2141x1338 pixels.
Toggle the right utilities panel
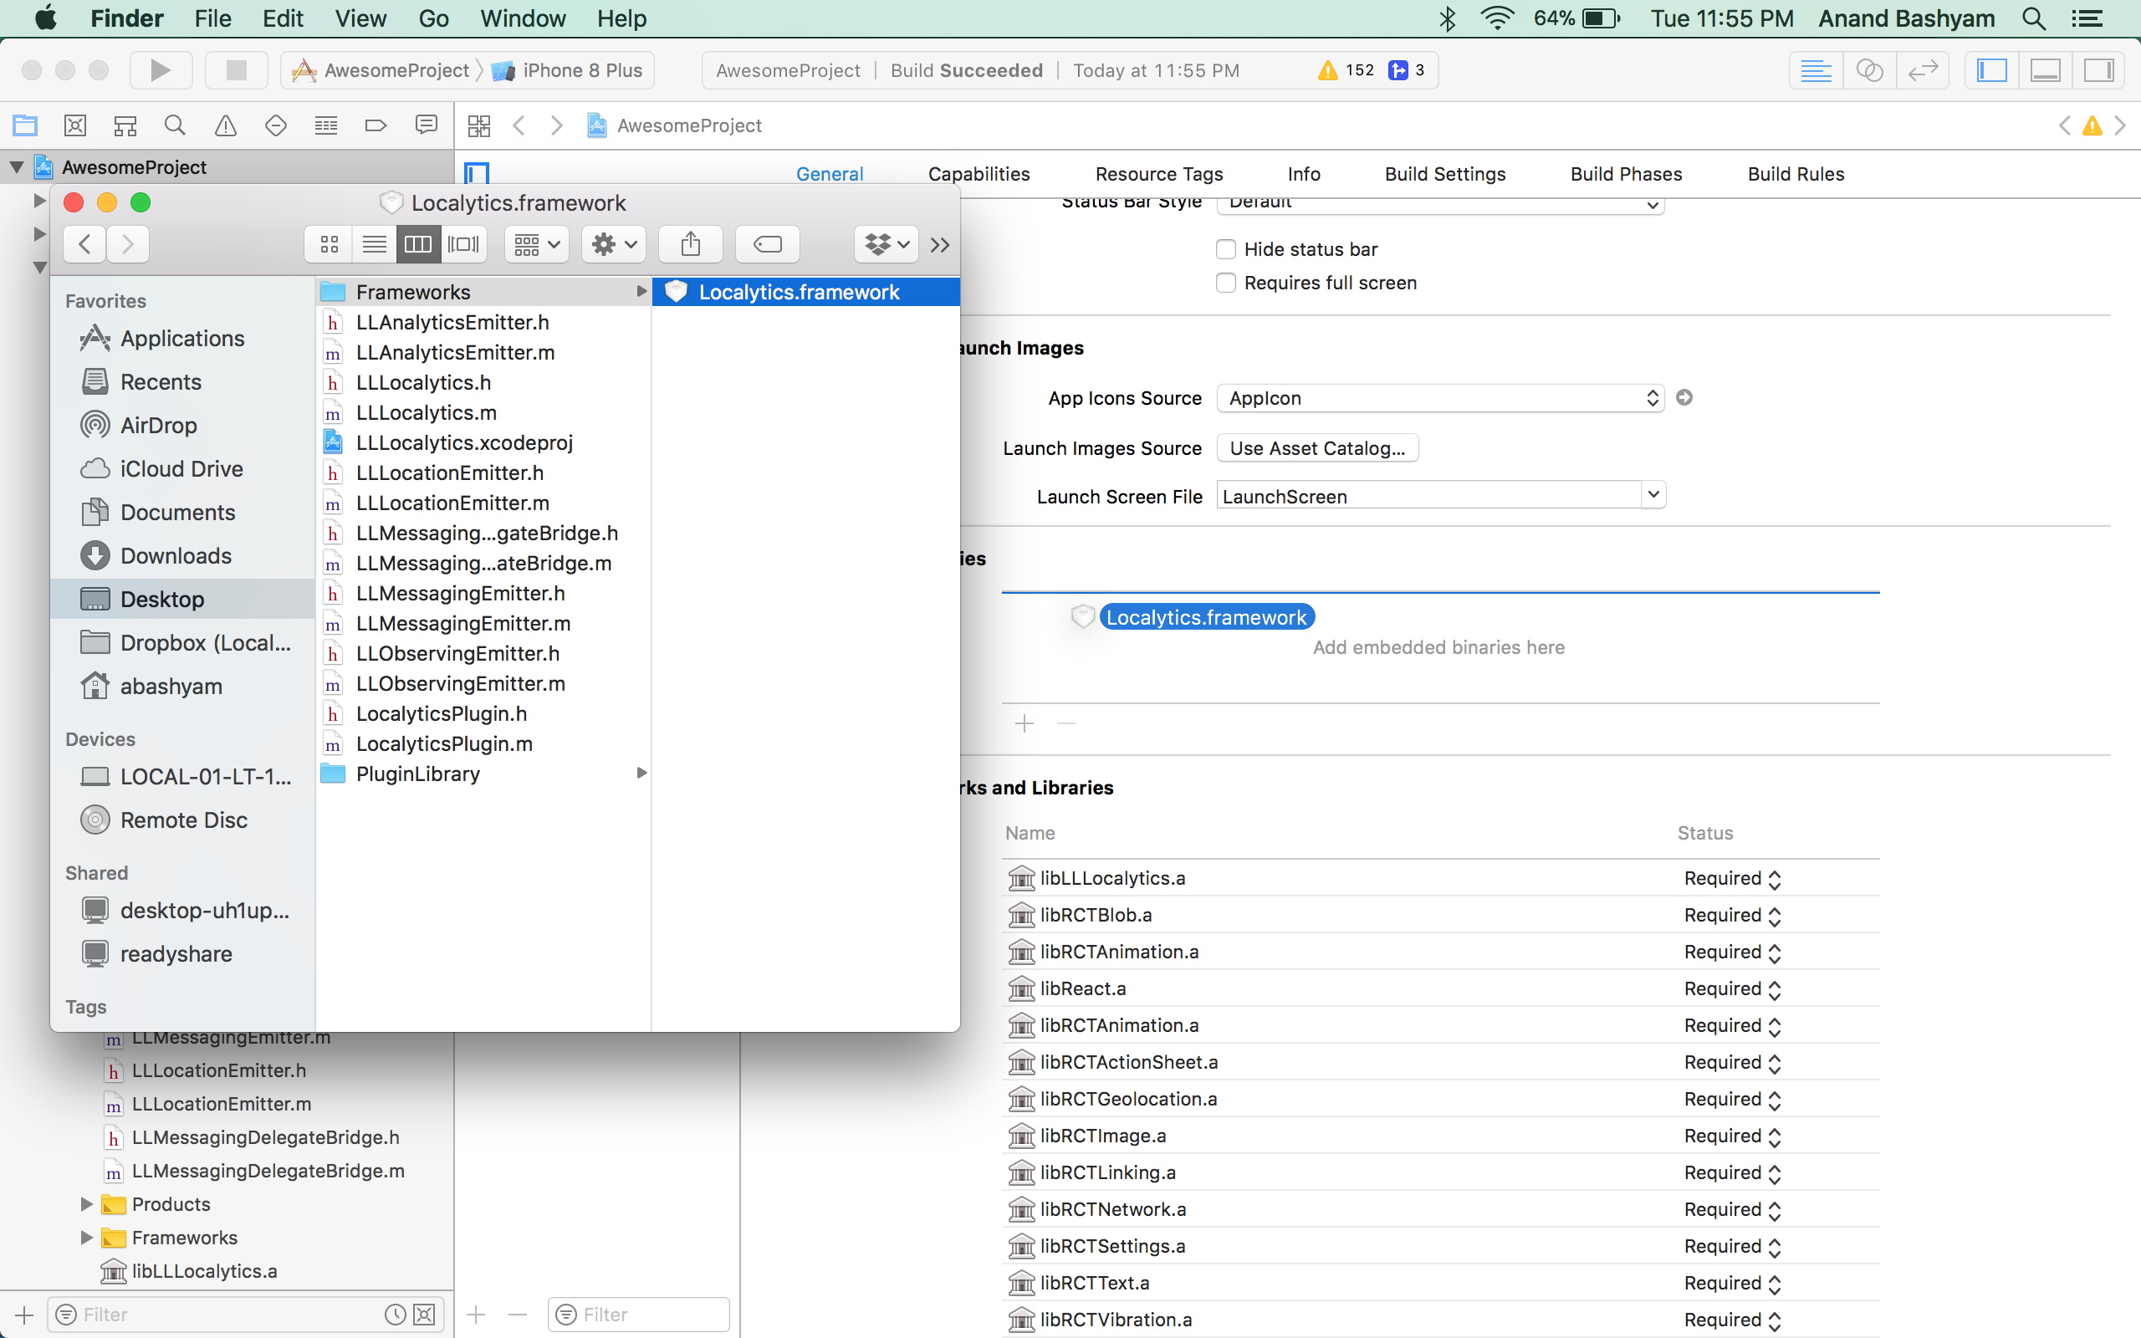[x=2098, y=70]
